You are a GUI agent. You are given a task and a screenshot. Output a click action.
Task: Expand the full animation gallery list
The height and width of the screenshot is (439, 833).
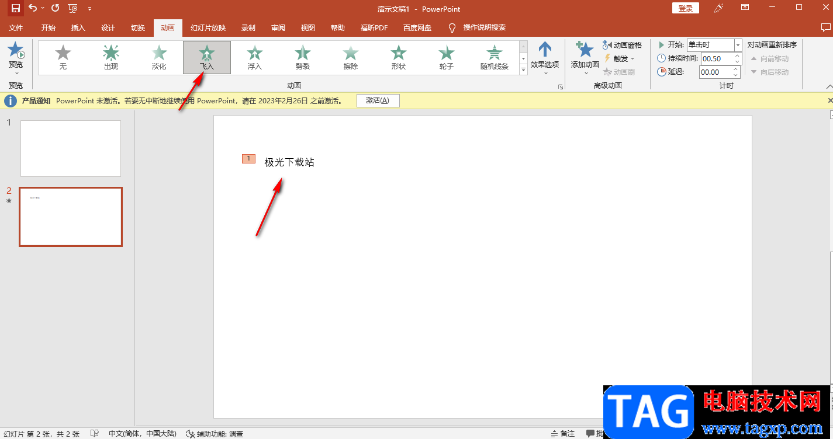coord(523,69)
